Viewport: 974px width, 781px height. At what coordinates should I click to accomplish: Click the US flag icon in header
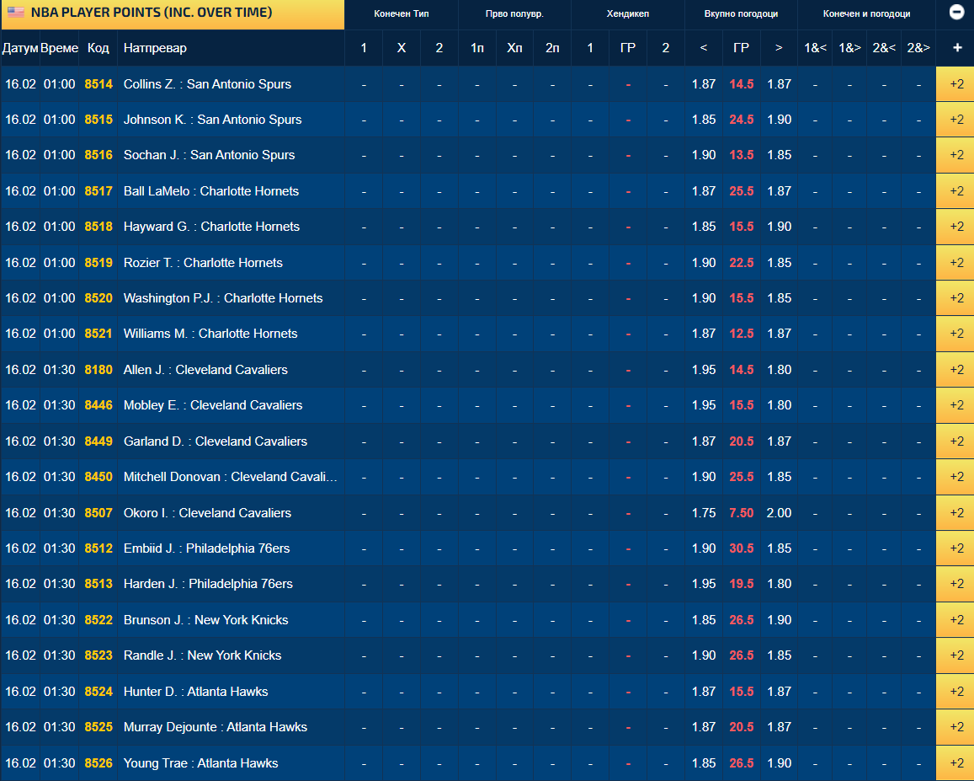point(15,13)
